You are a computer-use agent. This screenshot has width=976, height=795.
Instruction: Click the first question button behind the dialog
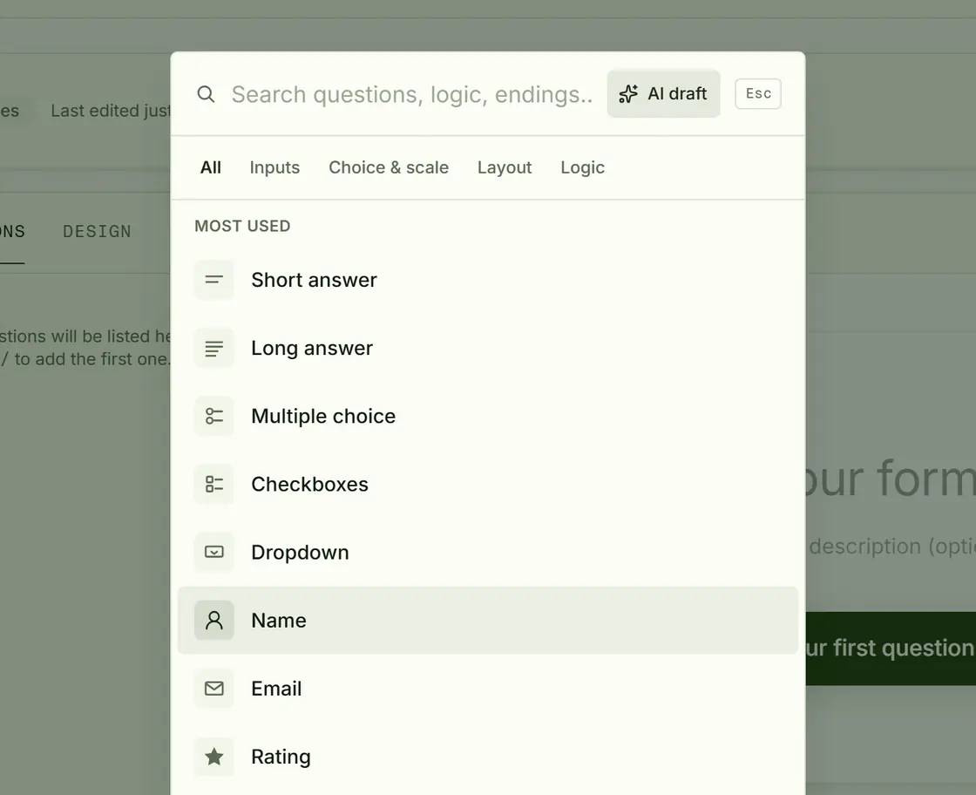pos(891,649)
